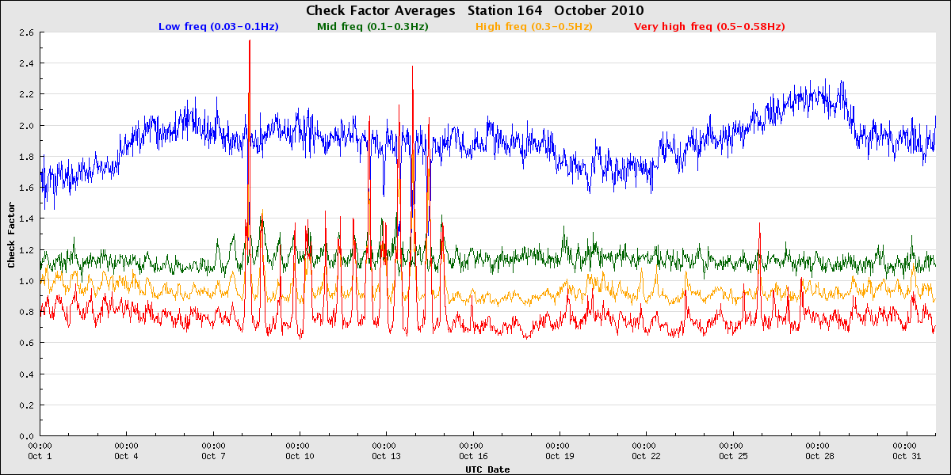Click the 0.2 y-axis tick label
This screenshot has width=951, height=475.
click(x=26, y=405)
